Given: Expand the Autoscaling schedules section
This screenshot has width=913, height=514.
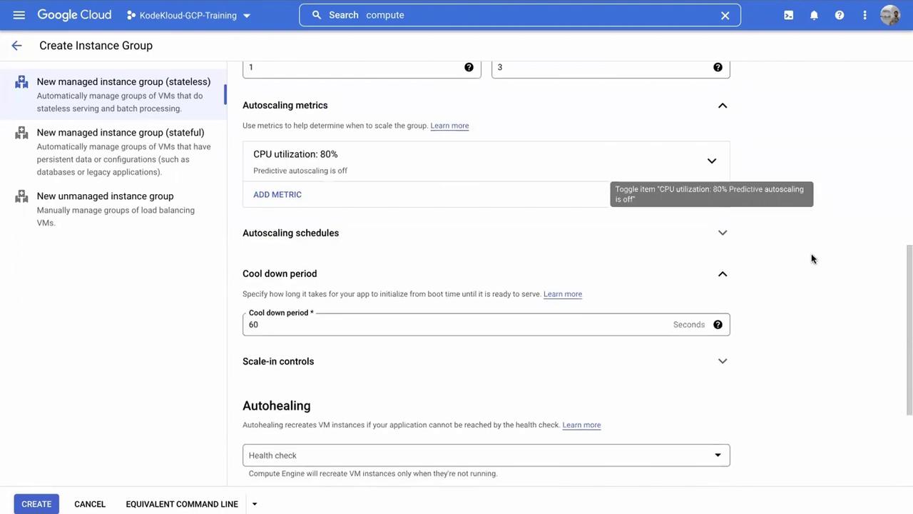Looking at the screenshot, I should tap(723, 233).
